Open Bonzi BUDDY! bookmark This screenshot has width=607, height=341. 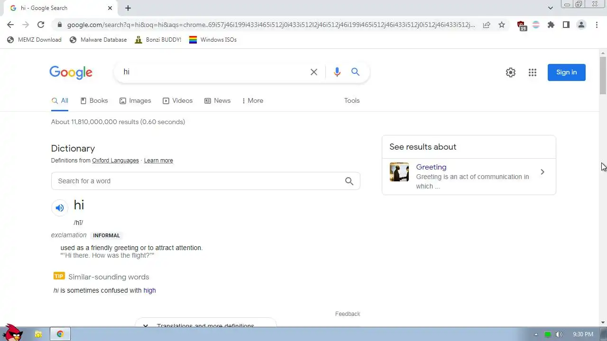158,40
